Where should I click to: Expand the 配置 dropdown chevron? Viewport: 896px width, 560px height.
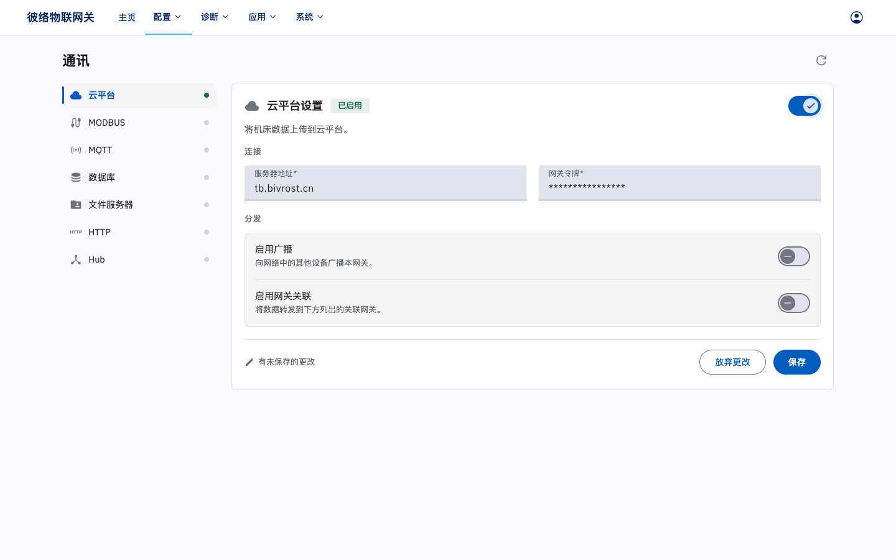point(178,17)
